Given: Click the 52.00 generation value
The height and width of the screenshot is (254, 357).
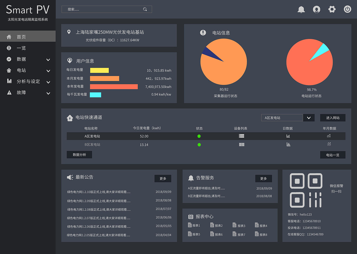Looking at the screenshot, I should click(144, 136).
